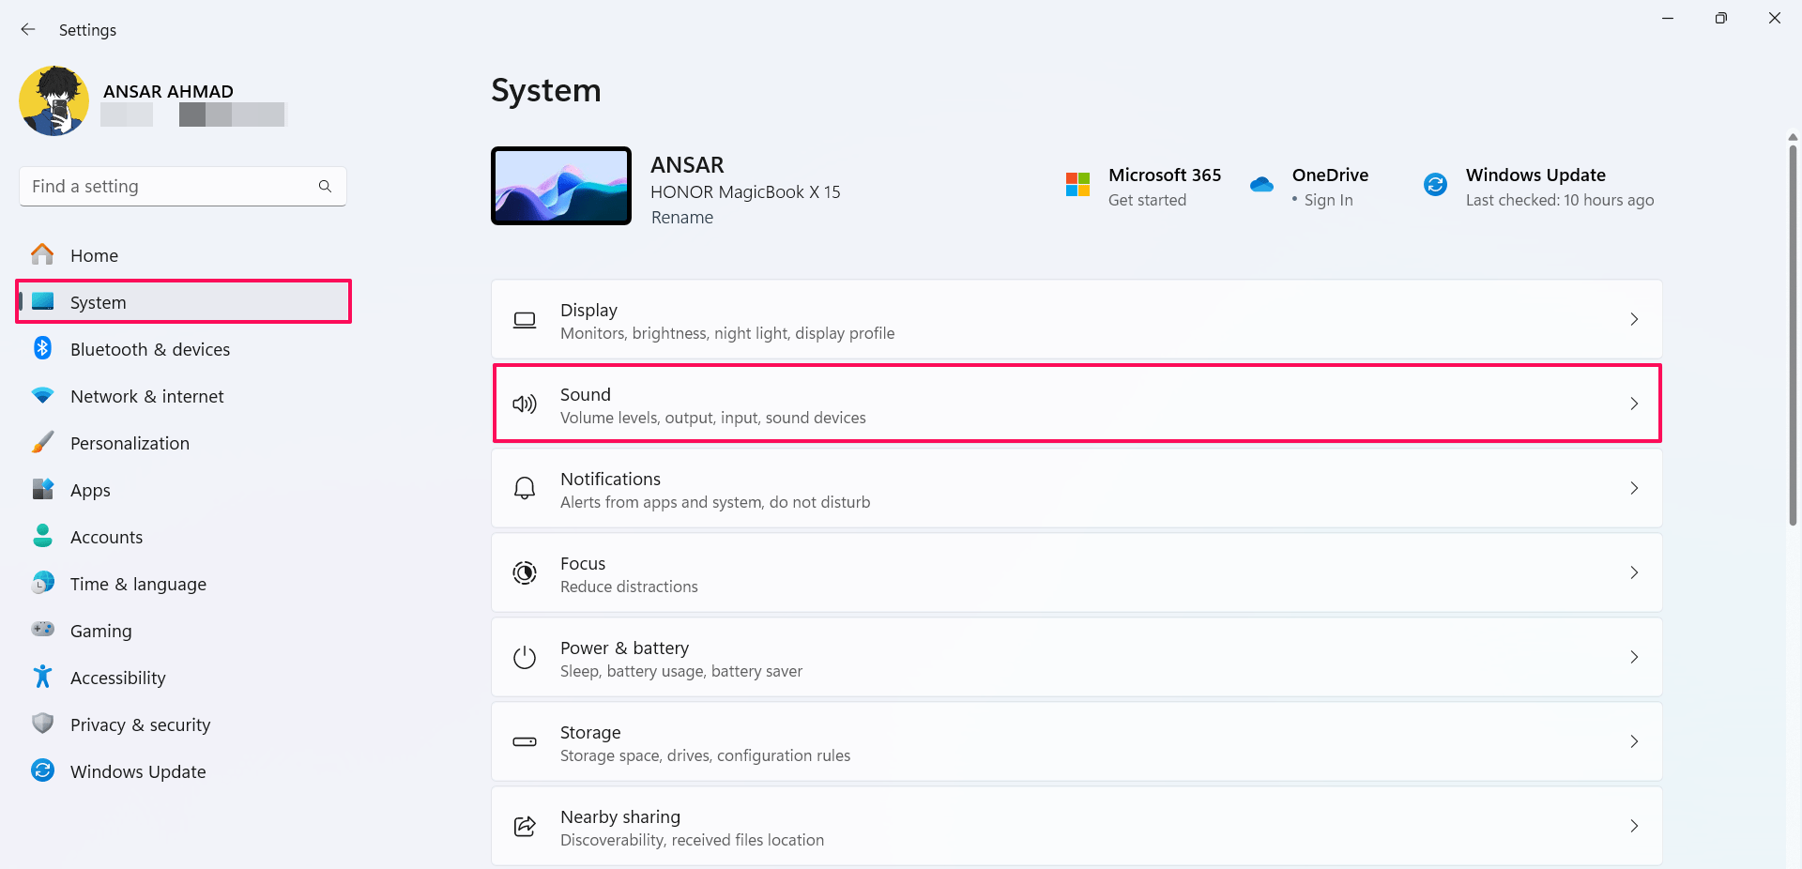Click the back arrow in Settings header
Screen dimensions: 1802x869
point(28,29)
